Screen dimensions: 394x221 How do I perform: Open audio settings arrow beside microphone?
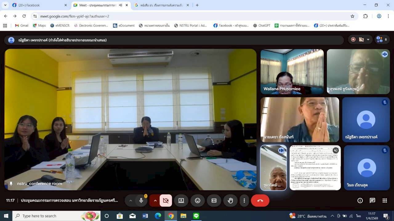131,200
